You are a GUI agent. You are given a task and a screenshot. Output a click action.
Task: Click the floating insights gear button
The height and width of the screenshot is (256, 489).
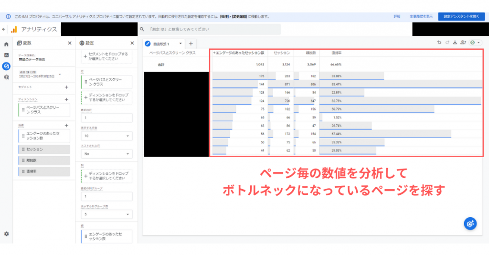[x=470, y=224]
